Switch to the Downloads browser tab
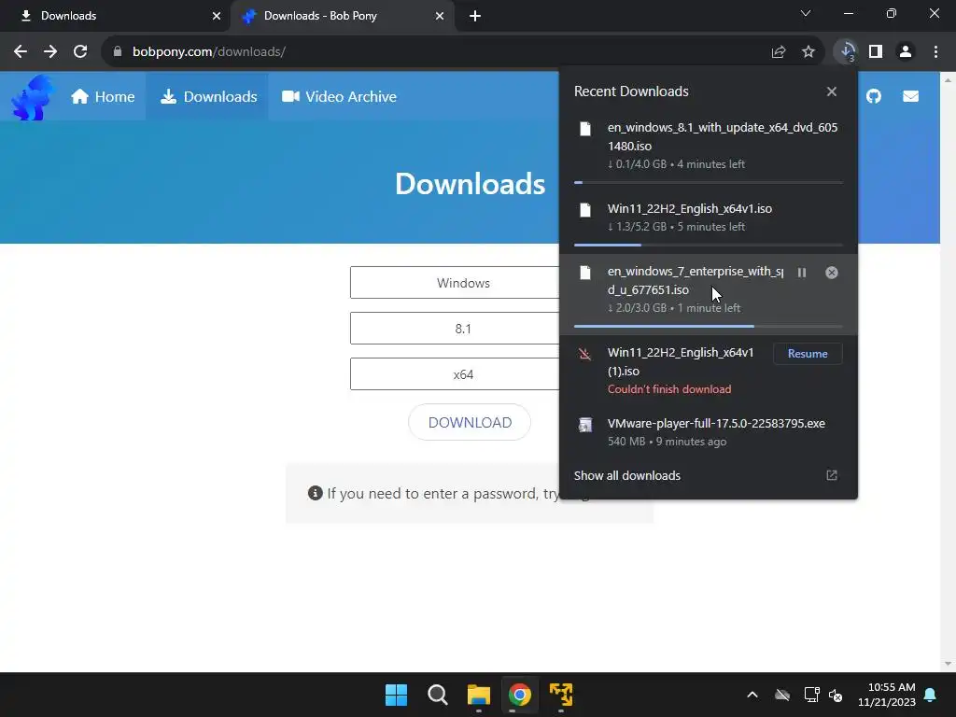Viewport: 956px width, 717px height. tap(115, 16)
